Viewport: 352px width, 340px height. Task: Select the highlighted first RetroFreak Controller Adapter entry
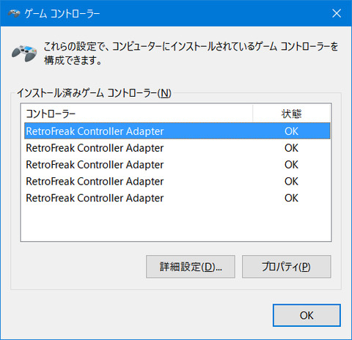pos(177,131)
